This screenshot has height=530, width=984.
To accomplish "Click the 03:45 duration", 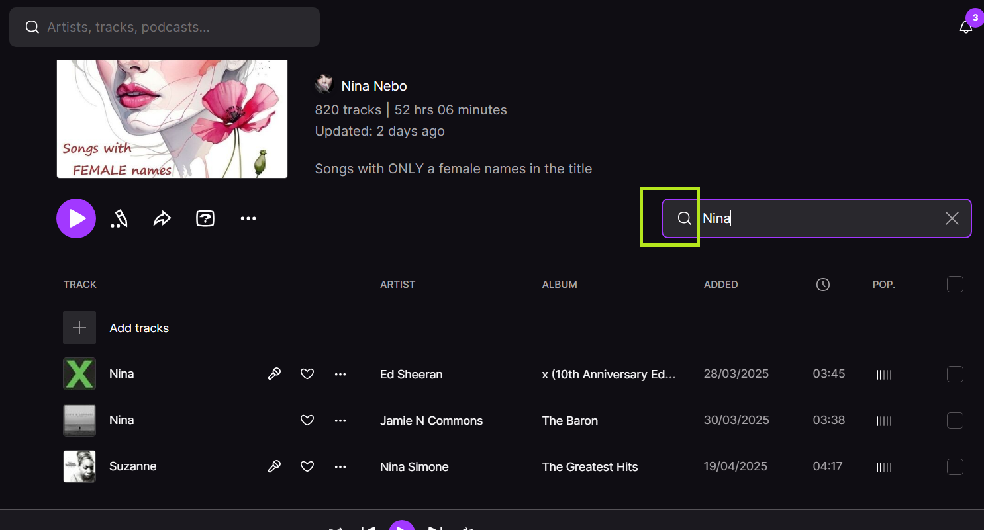I will [829, 374].
